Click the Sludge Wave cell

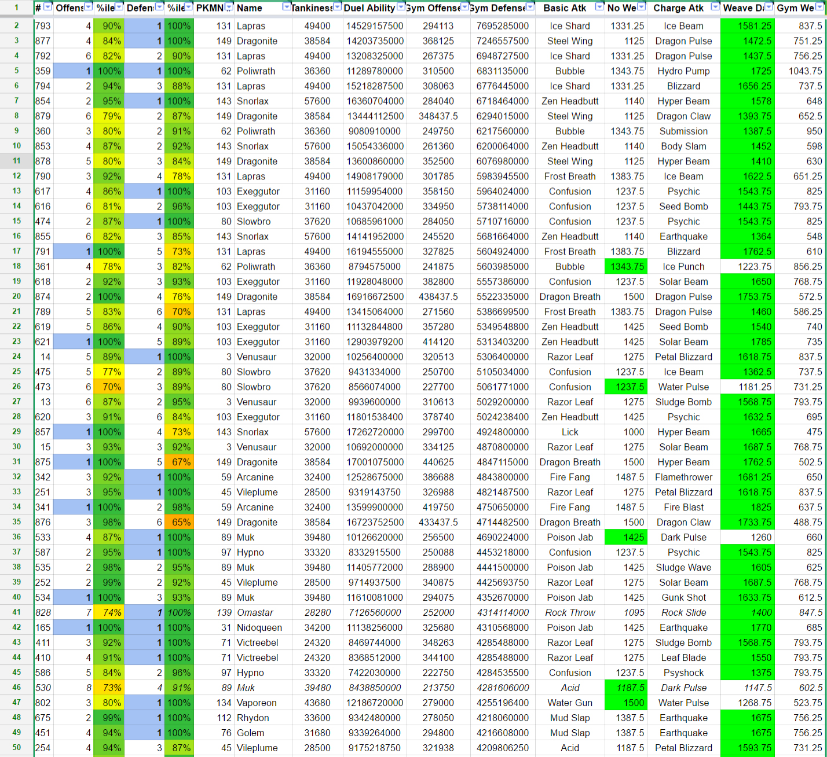pyautogui.click(x=683, y=568)
